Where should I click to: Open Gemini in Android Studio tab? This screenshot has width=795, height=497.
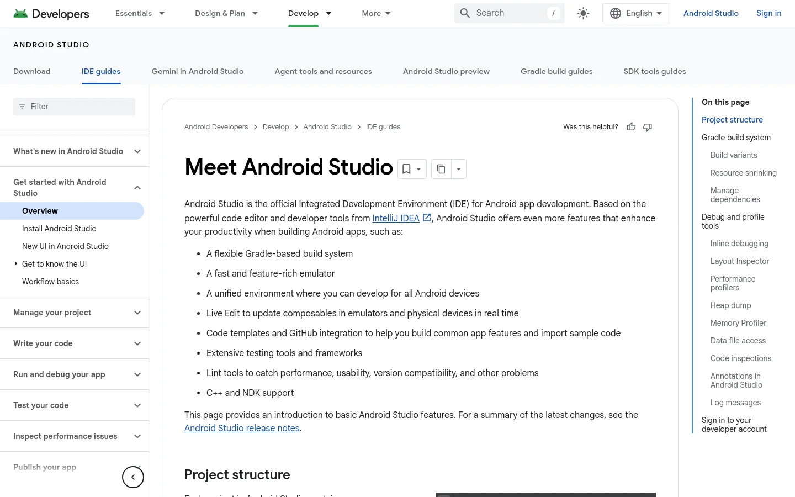pos(198,71)
